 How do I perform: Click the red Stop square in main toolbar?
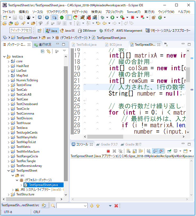click(x=132, y=17)
